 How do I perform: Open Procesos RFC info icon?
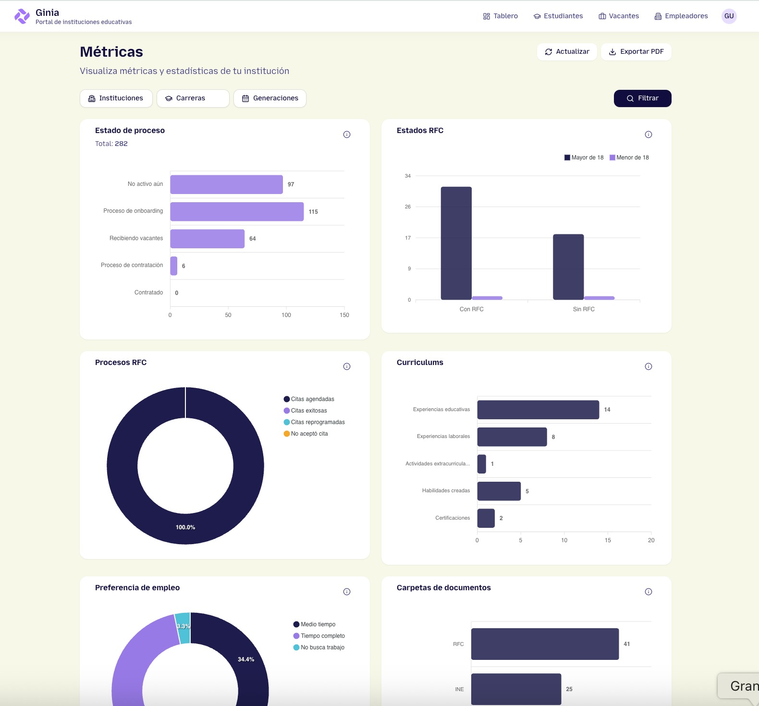[347, 366]
